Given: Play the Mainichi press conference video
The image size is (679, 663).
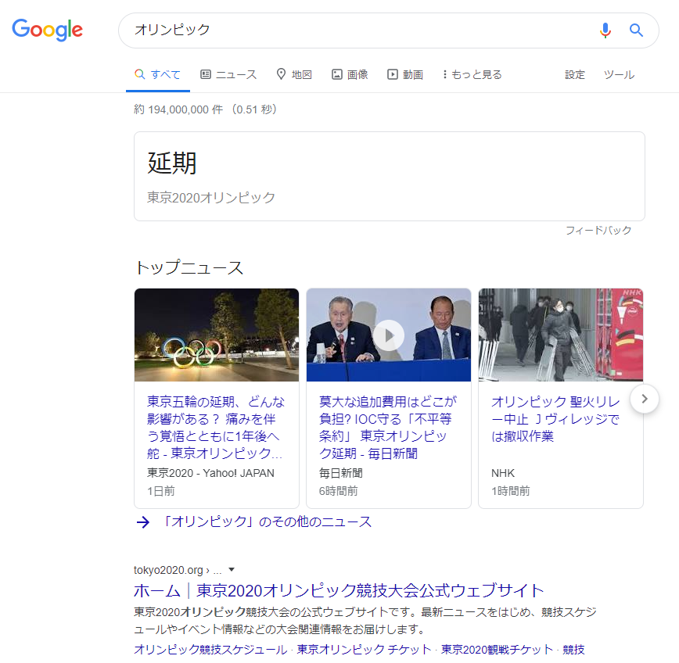Looking at the screenshot, I should click(389, 335).
